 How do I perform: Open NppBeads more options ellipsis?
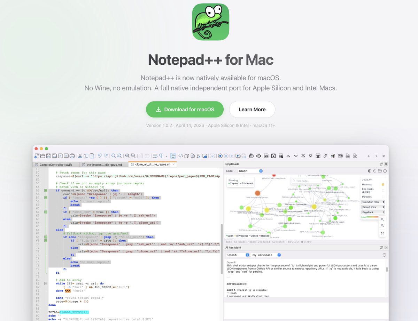[385, 171]
